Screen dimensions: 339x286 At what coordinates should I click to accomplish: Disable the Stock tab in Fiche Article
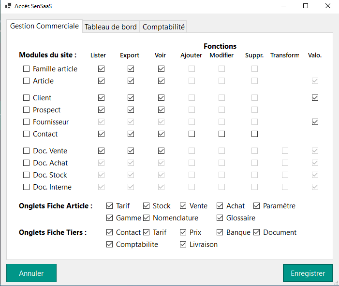147,206
